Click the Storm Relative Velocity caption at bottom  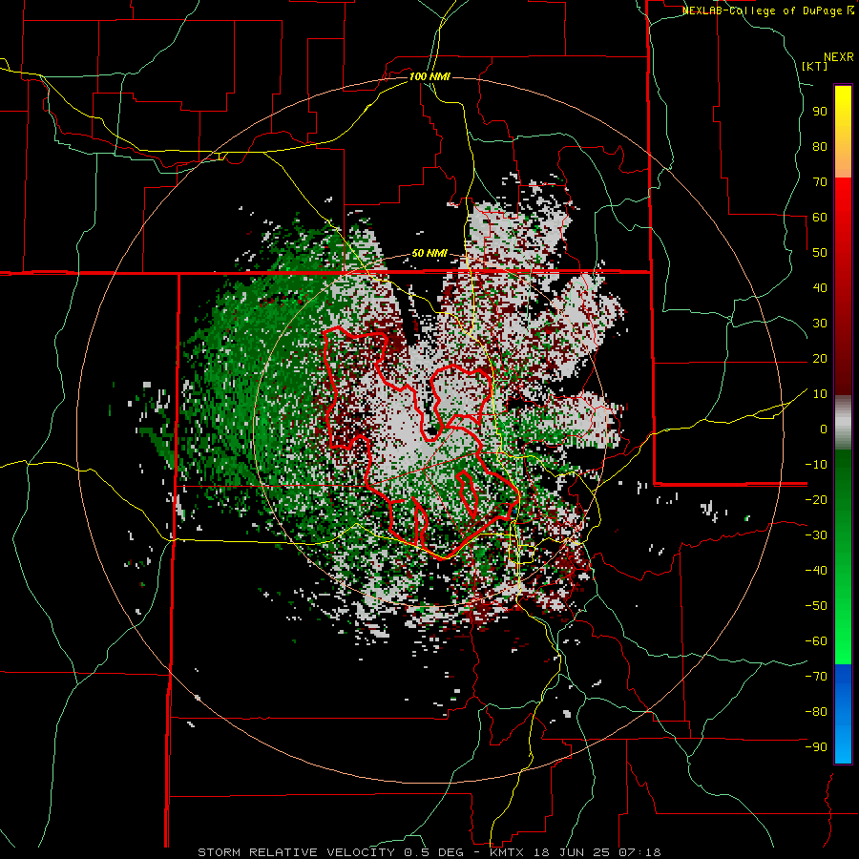coord(429,852)
